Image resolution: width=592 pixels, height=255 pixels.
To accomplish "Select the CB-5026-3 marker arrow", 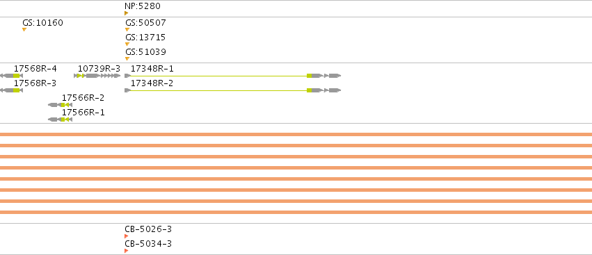I will coord(127,236).
